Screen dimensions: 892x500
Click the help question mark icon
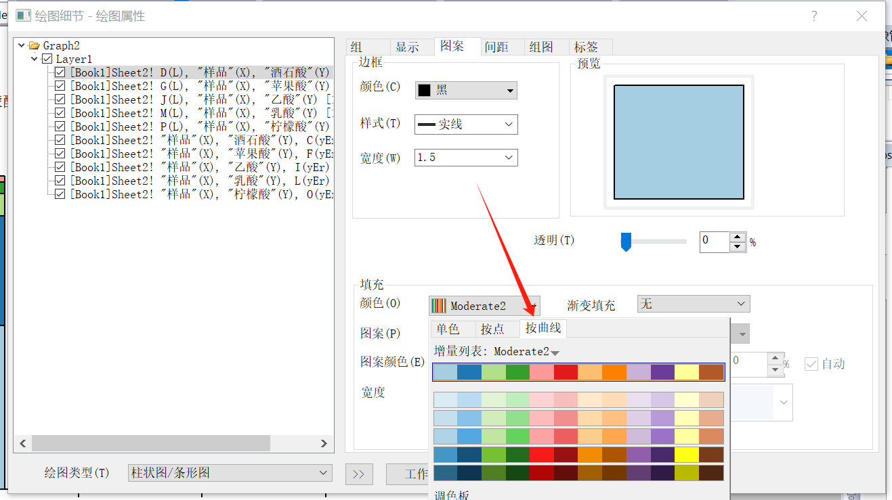click(815, 16)
